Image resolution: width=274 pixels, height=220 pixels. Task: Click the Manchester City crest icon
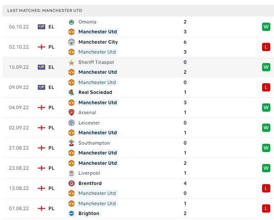pos(71,42)
